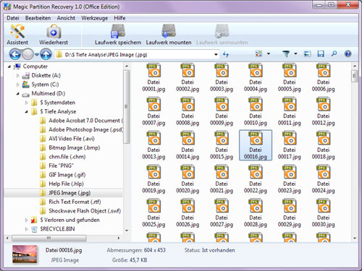This screenshot has height=271, width=362.
Task: Select file Datei 00016.jpg
Action: click(256, 145)
